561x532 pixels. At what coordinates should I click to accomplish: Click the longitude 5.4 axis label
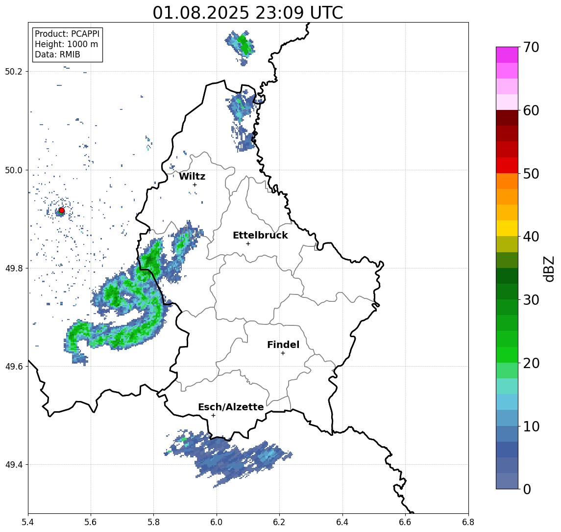click(x=28, y=522)
